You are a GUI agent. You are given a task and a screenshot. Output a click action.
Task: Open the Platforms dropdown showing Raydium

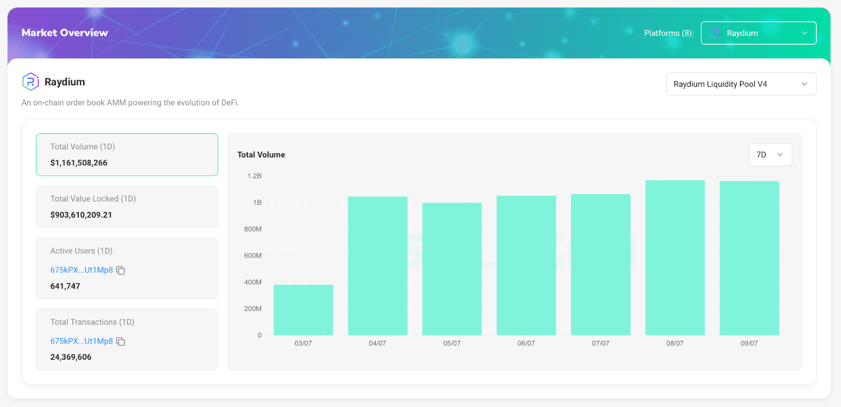(x=758, y=33)
